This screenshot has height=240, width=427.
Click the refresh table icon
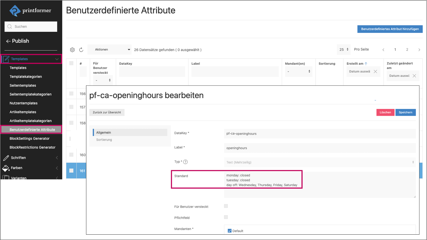point(81,50)
